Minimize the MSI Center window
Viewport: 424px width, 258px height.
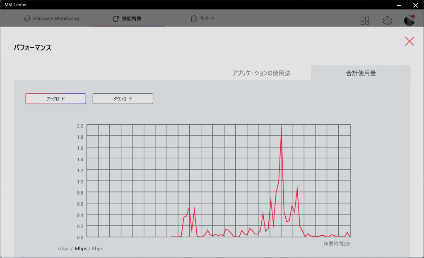(x=399, y=5)
